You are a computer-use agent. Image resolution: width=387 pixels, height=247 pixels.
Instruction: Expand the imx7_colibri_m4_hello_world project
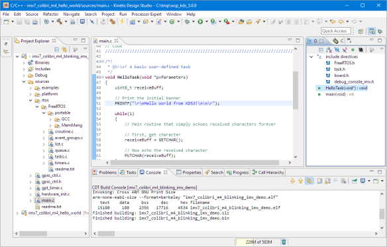coord(17,213)
